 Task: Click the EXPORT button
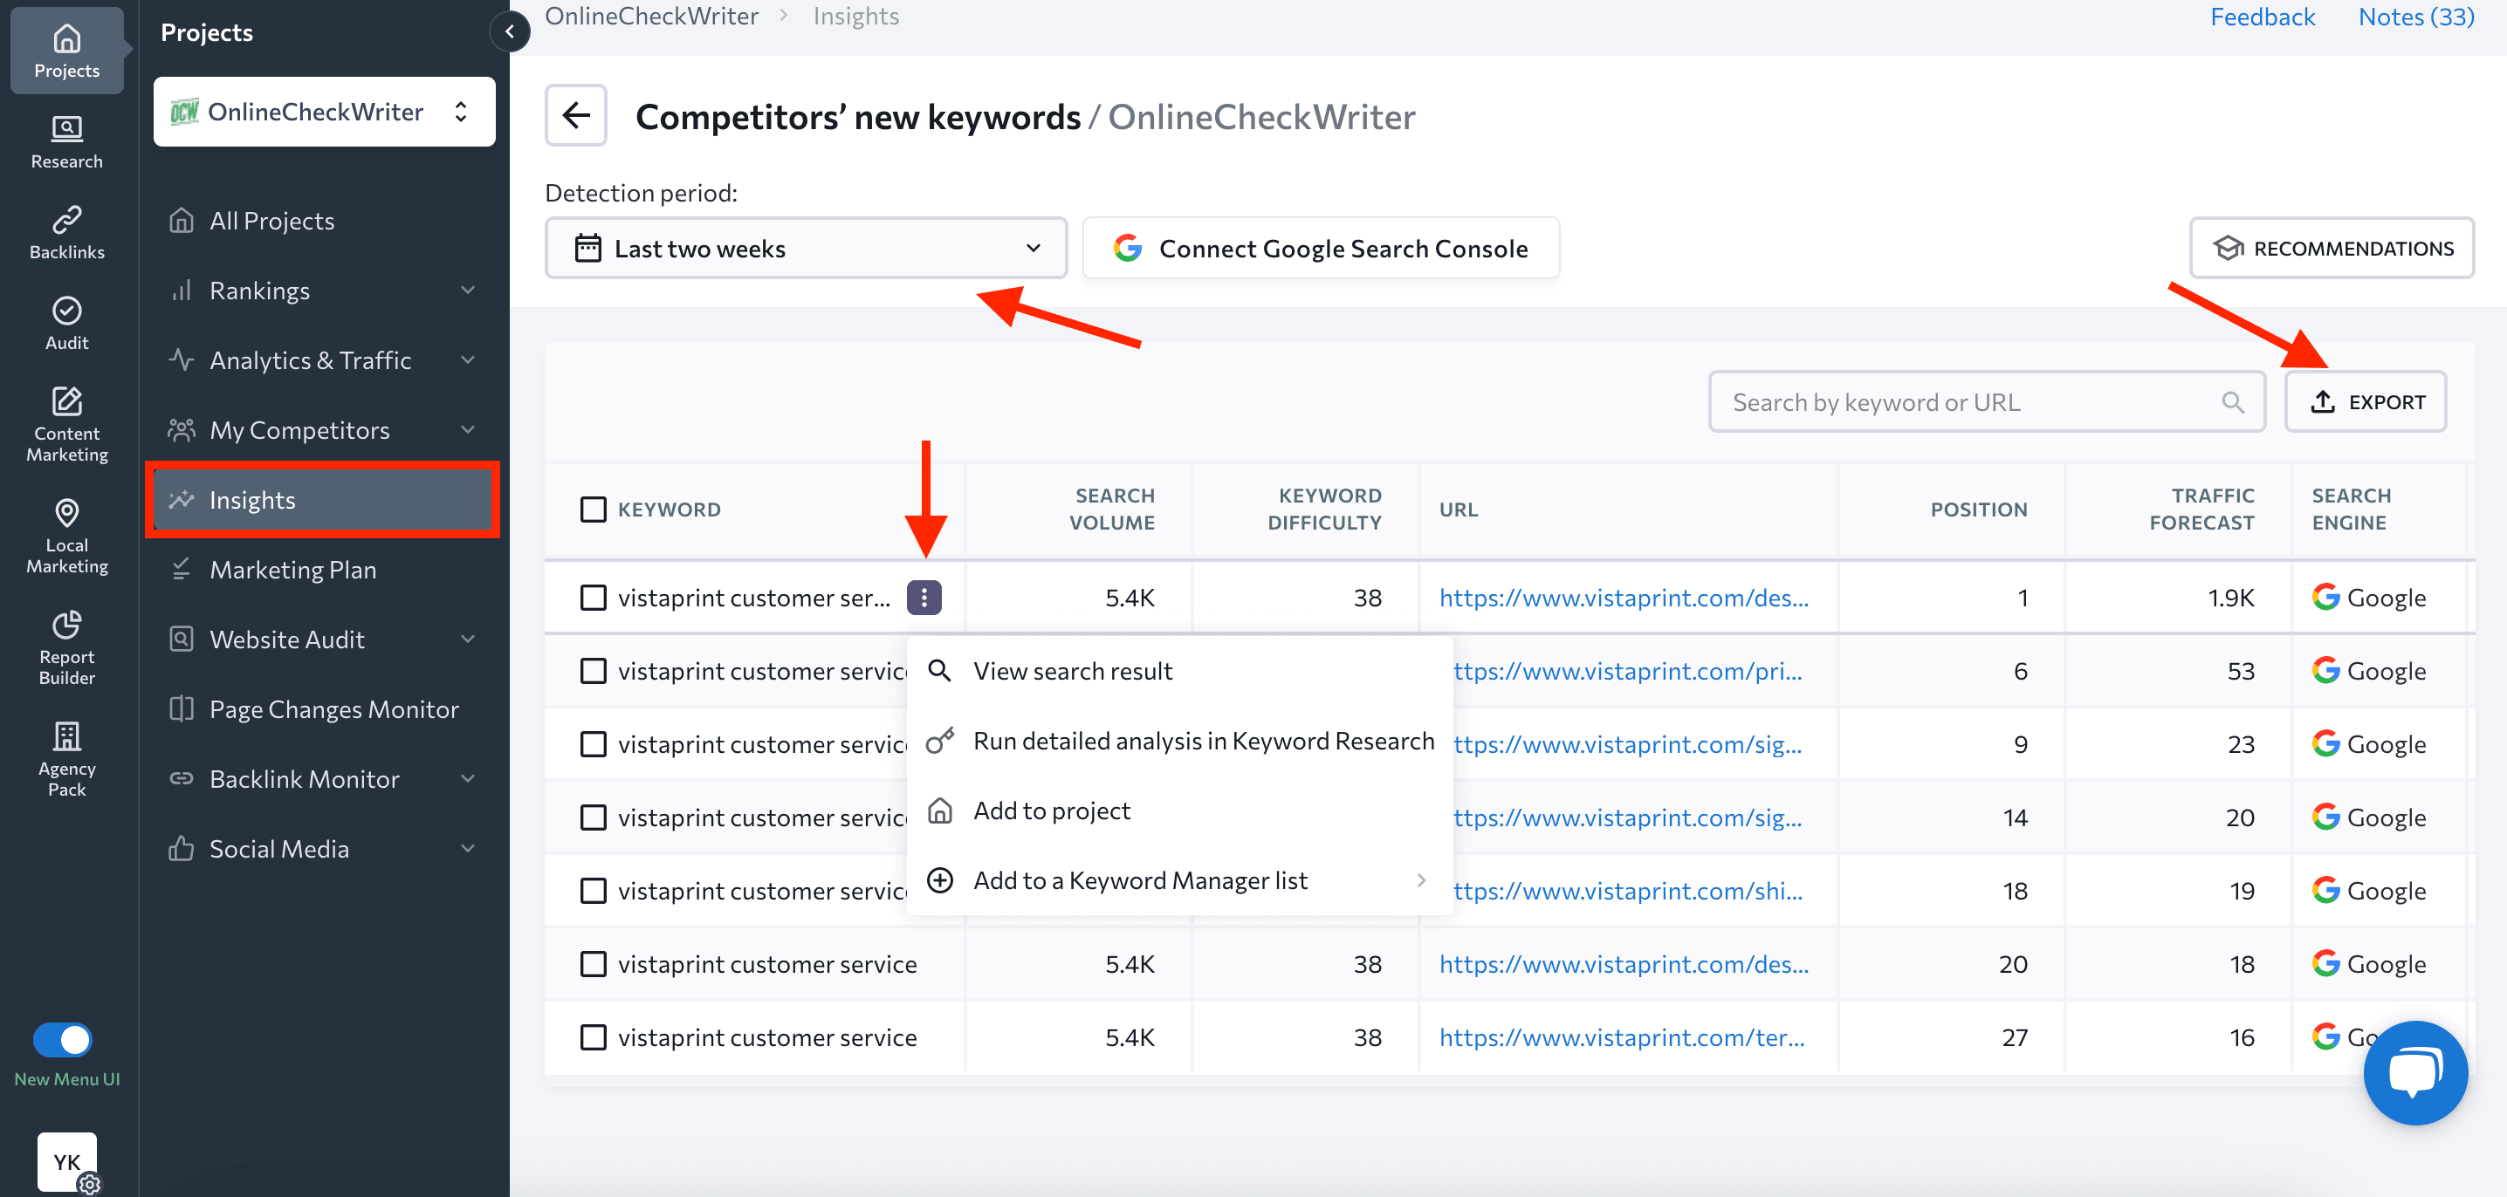tap(2366, 400)
